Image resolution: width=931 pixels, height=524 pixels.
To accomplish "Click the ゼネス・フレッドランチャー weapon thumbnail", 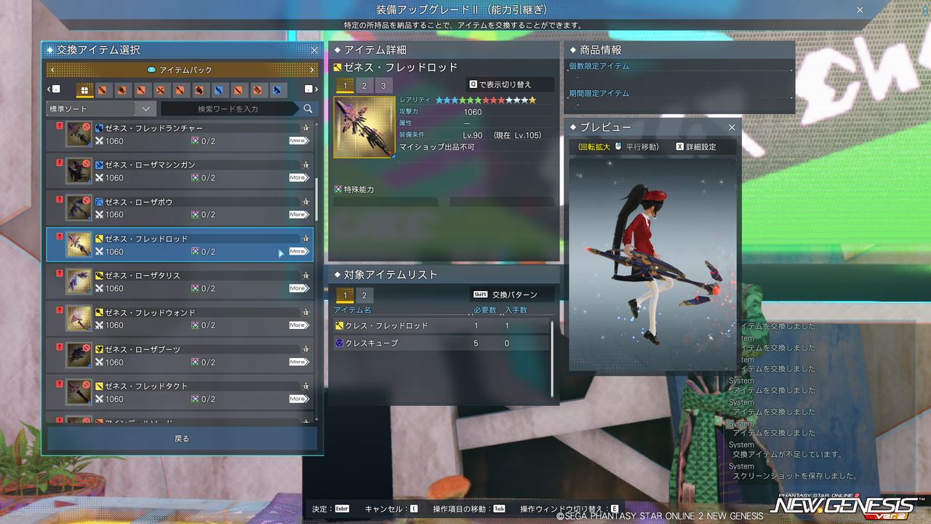I will coord(79,134).
